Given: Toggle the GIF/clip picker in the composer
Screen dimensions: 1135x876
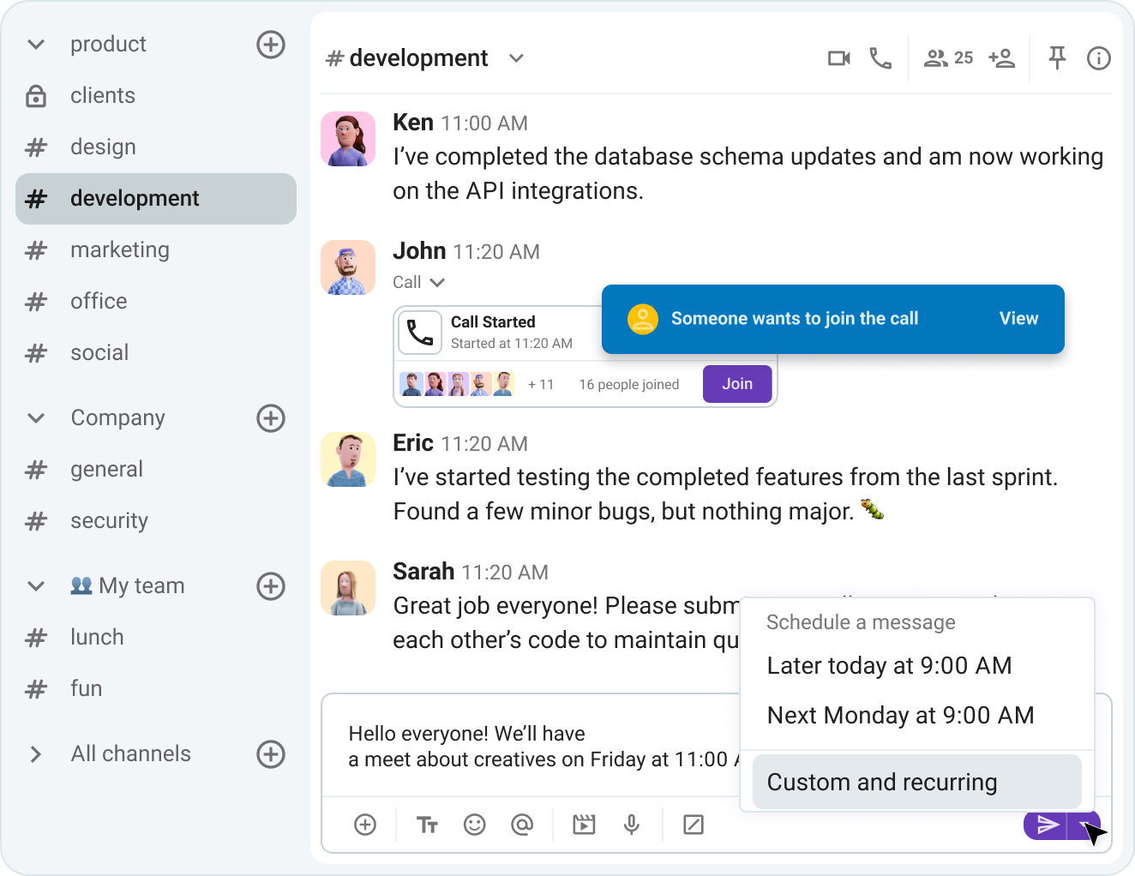Looking at the screenshot, I should 584,825.
